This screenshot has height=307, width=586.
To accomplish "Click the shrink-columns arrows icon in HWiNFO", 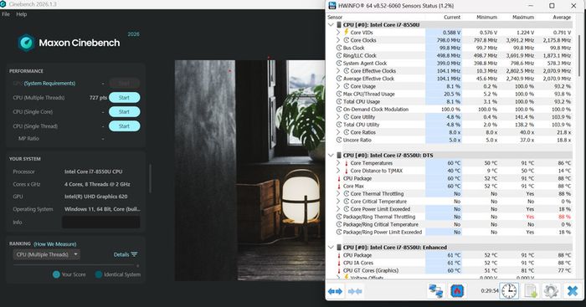I will click(355, 291).
